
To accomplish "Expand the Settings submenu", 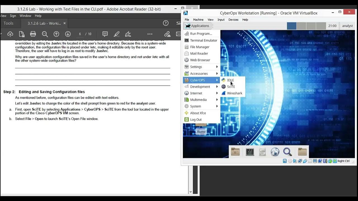I will (x=202, y=67).
